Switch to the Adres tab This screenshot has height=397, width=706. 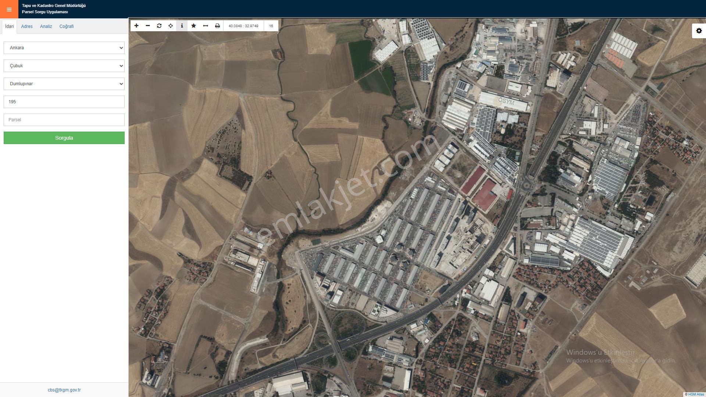[x=27, y=26]
